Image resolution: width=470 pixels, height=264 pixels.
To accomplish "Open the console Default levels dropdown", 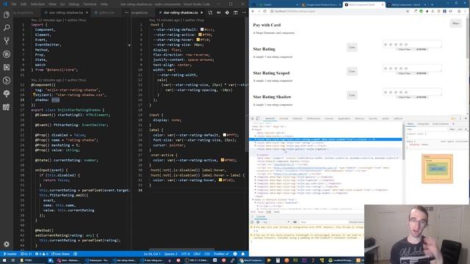I will (356, 222).
